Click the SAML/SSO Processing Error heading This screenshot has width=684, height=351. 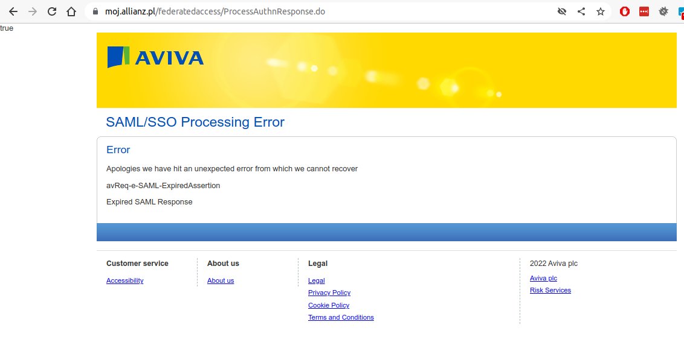[195, 122]
